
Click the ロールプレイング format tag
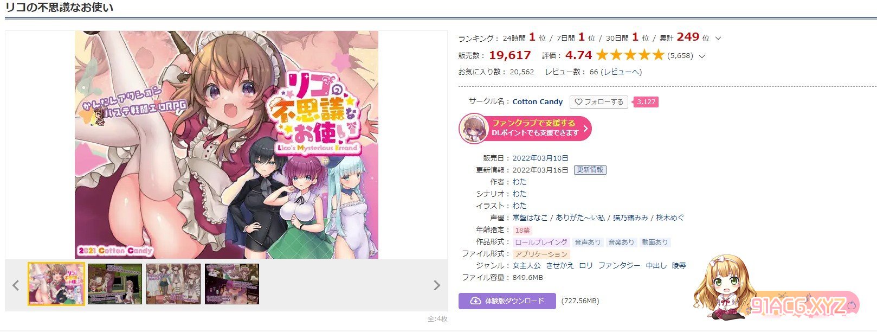pyautogui.click(x=541, y=242)
